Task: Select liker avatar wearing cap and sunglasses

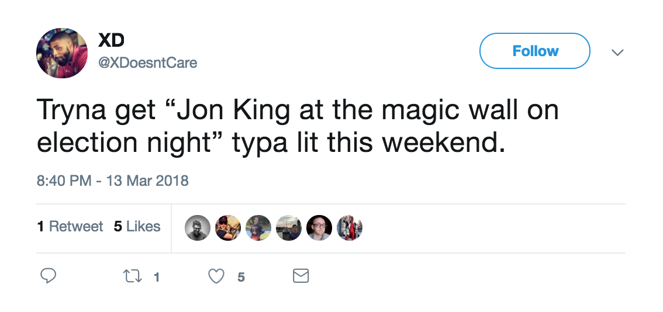Action: tap(228, 228)
